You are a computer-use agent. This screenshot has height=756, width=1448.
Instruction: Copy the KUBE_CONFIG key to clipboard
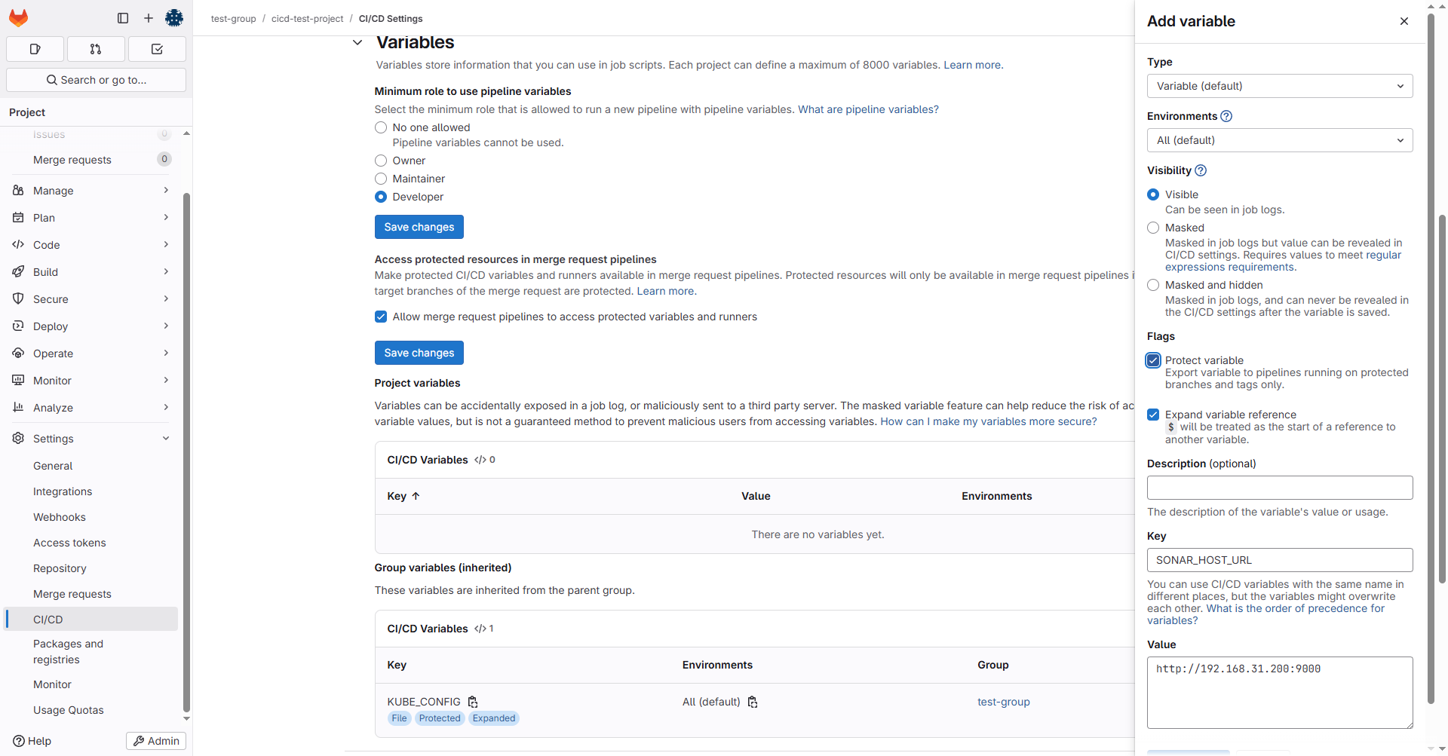[x=473, y=702]
